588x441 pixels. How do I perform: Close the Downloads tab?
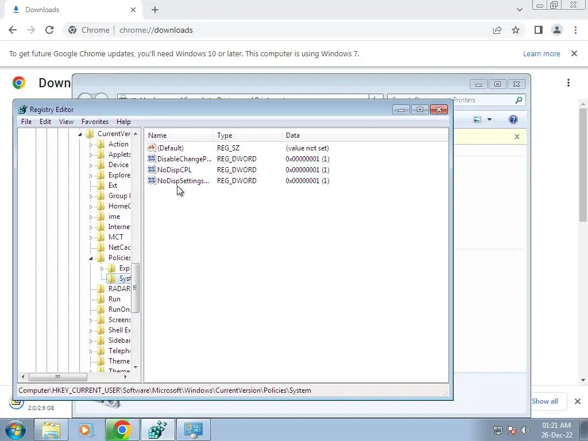click(x=133, y=10)
